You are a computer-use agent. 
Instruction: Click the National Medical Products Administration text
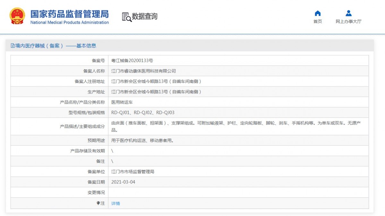[x=69, y=22]
